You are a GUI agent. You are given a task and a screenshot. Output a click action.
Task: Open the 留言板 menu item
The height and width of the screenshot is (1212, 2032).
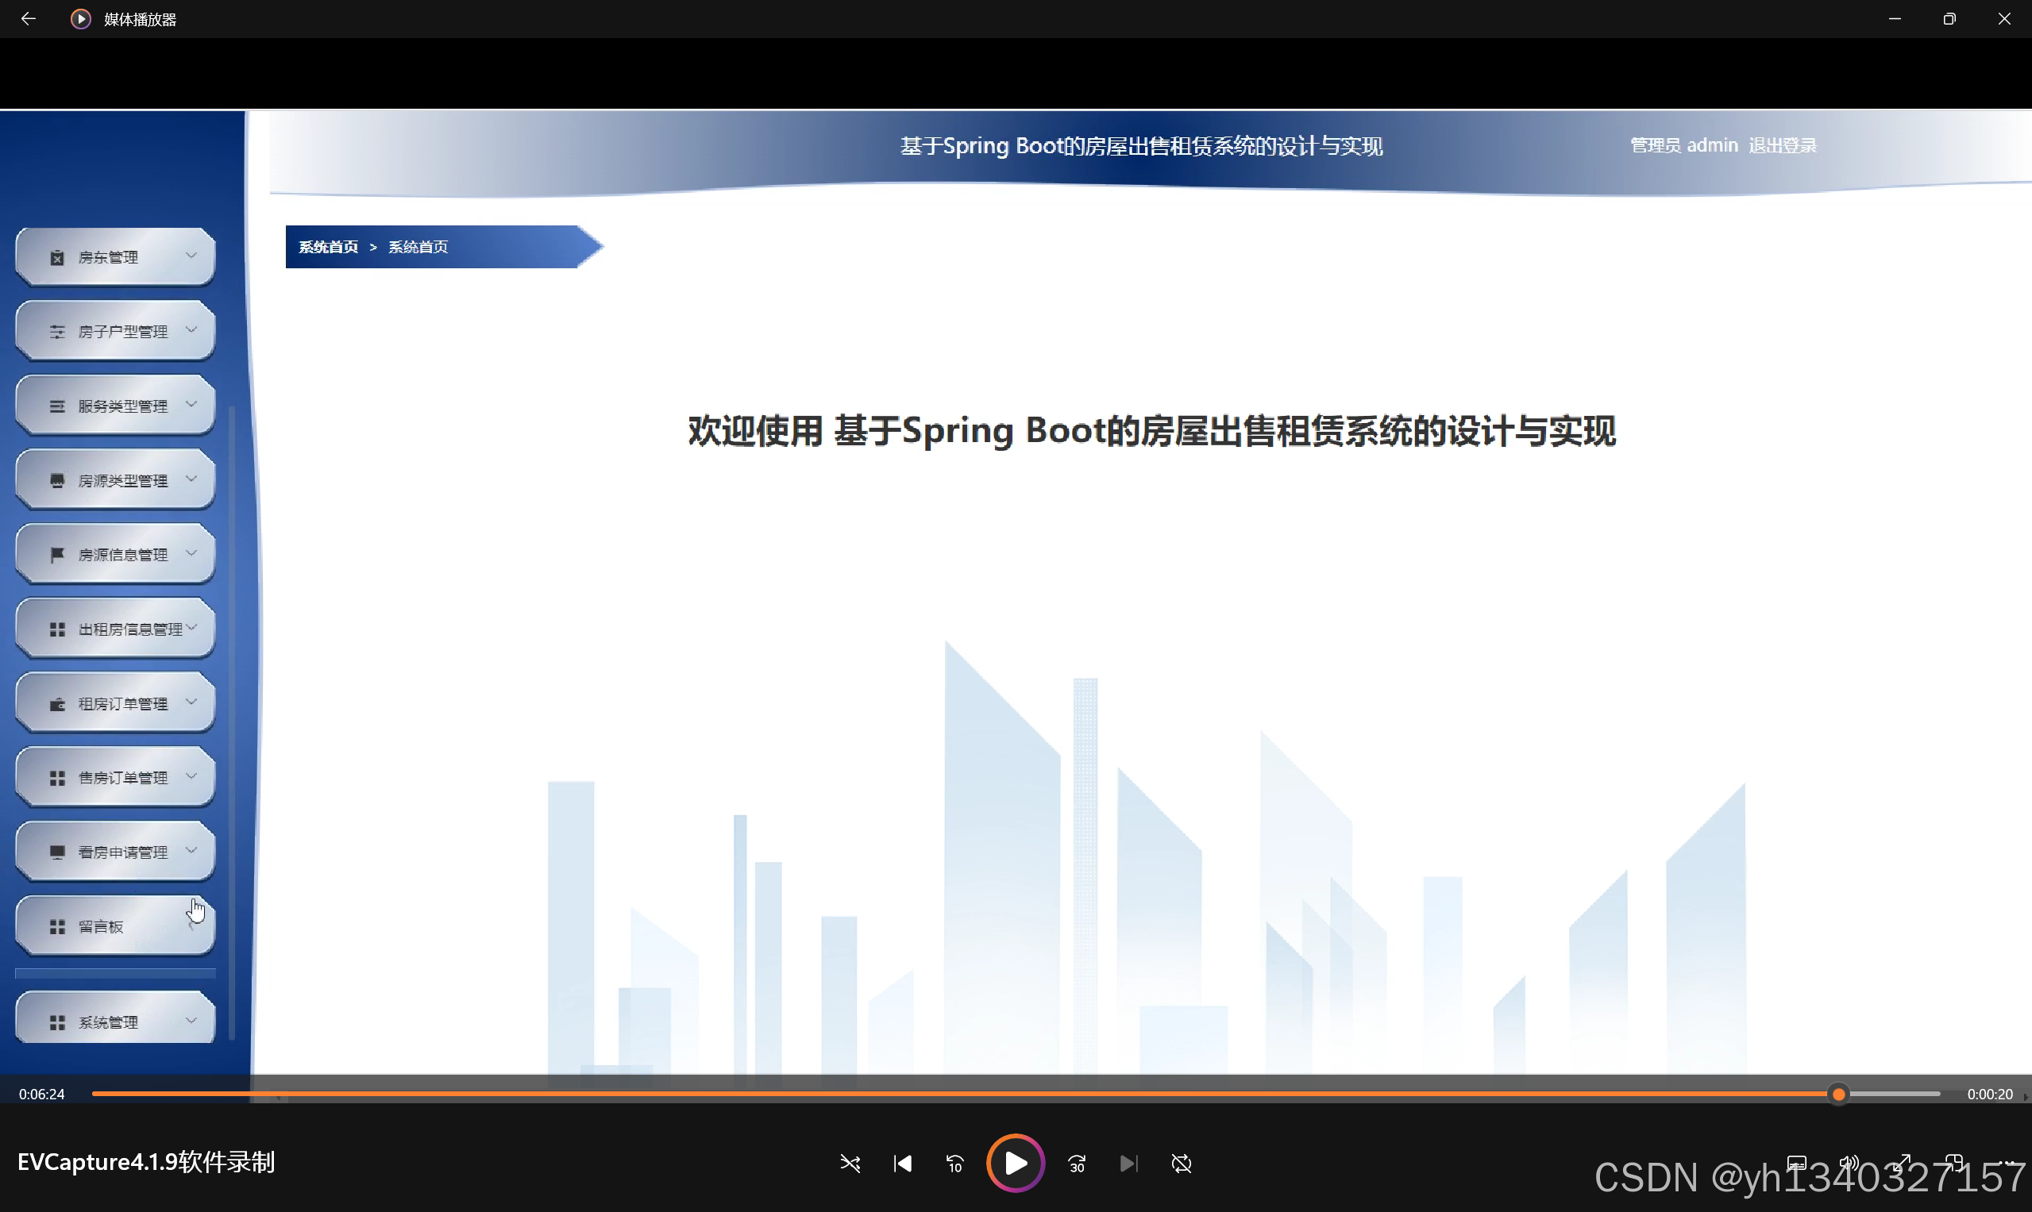pyautogui.click(x=101, y=926)
